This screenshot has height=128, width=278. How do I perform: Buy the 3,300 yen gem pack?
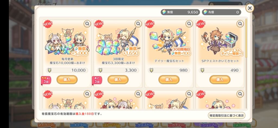pos(118,80)
